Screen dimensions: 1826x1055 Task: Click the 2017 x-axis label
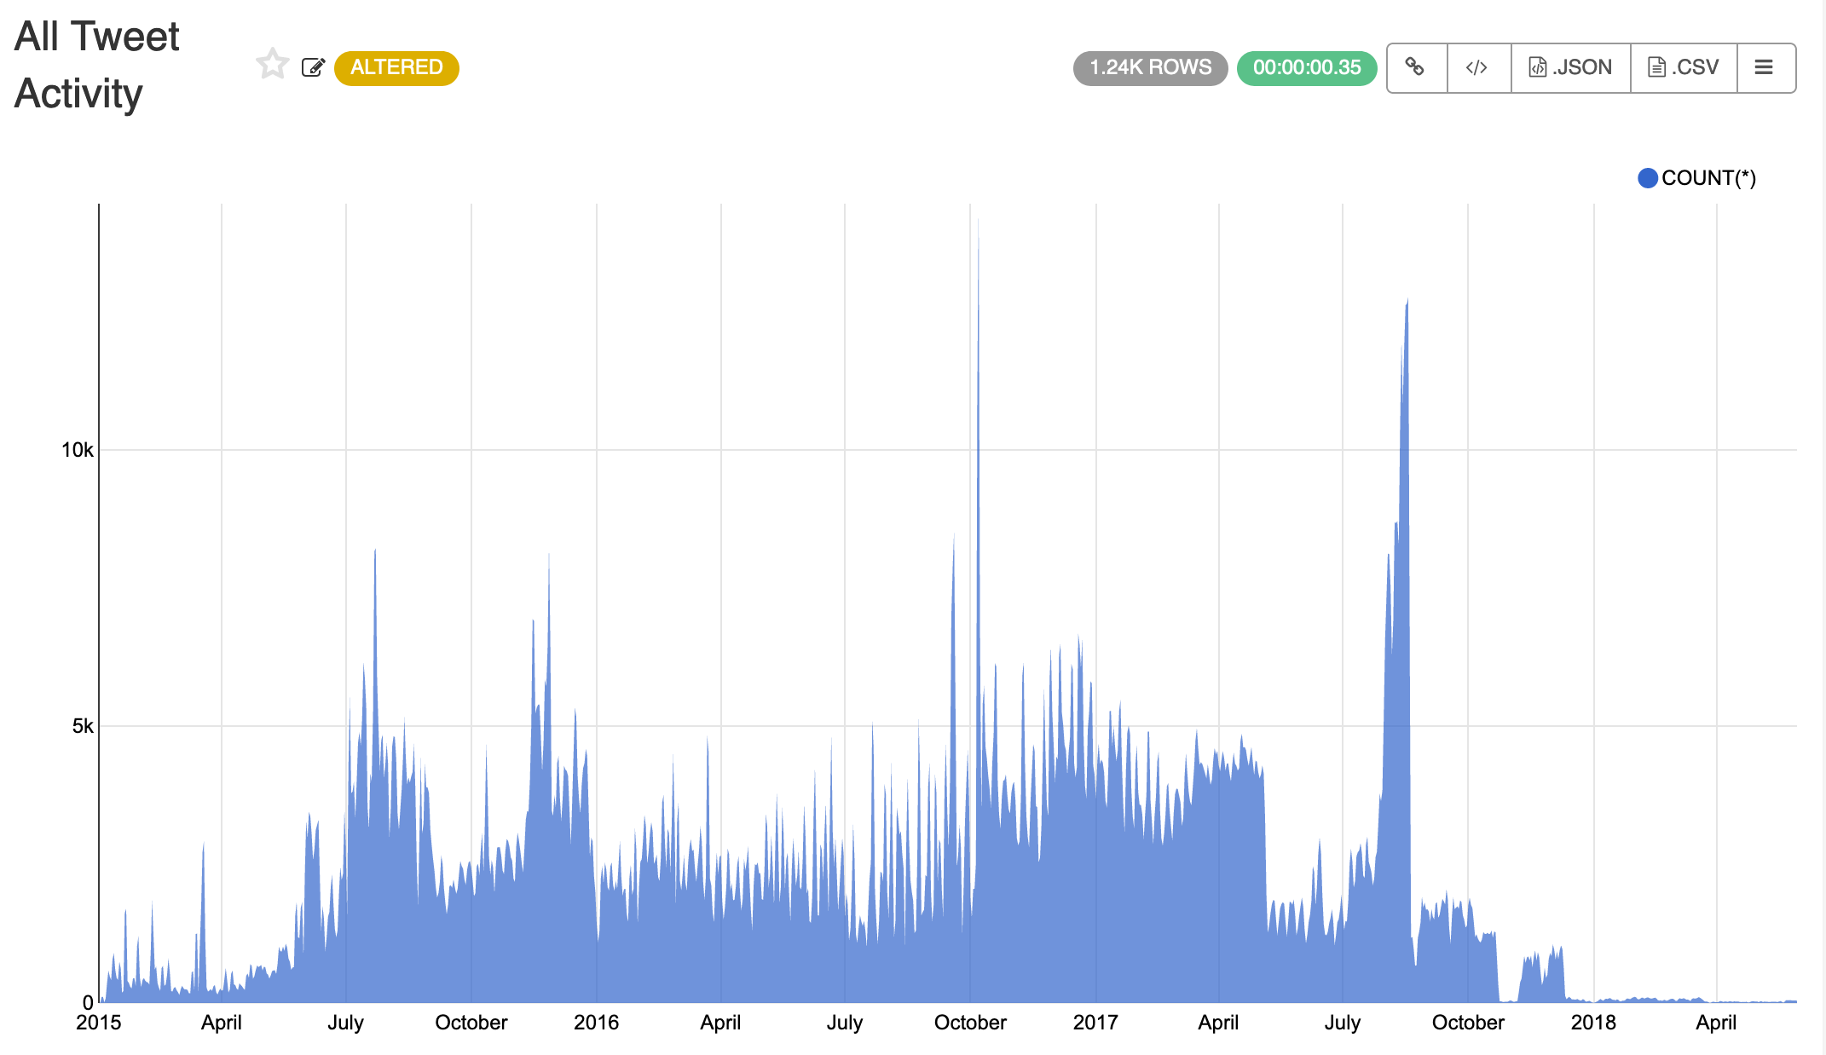pyautogui.click(x=1095, y=1023)
